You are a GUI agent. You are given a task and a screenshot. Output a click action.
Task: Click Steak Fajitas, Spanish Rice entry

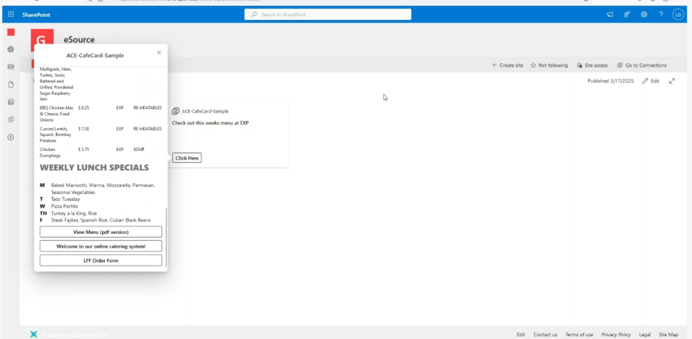click(101, 220)
